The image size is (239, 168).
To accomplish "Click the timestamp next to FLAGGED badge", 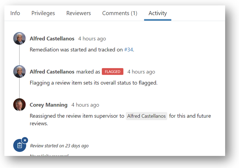I will [141, 72].
